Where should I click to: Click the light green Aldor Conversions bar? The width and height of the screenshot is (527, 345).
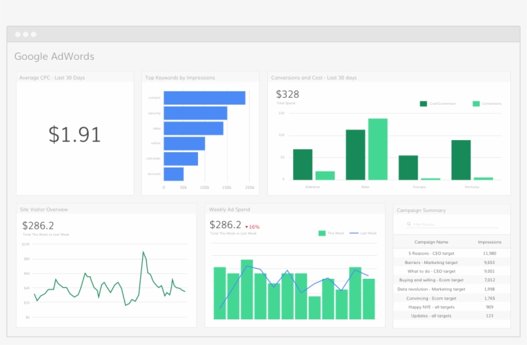(x=378, y=149)
